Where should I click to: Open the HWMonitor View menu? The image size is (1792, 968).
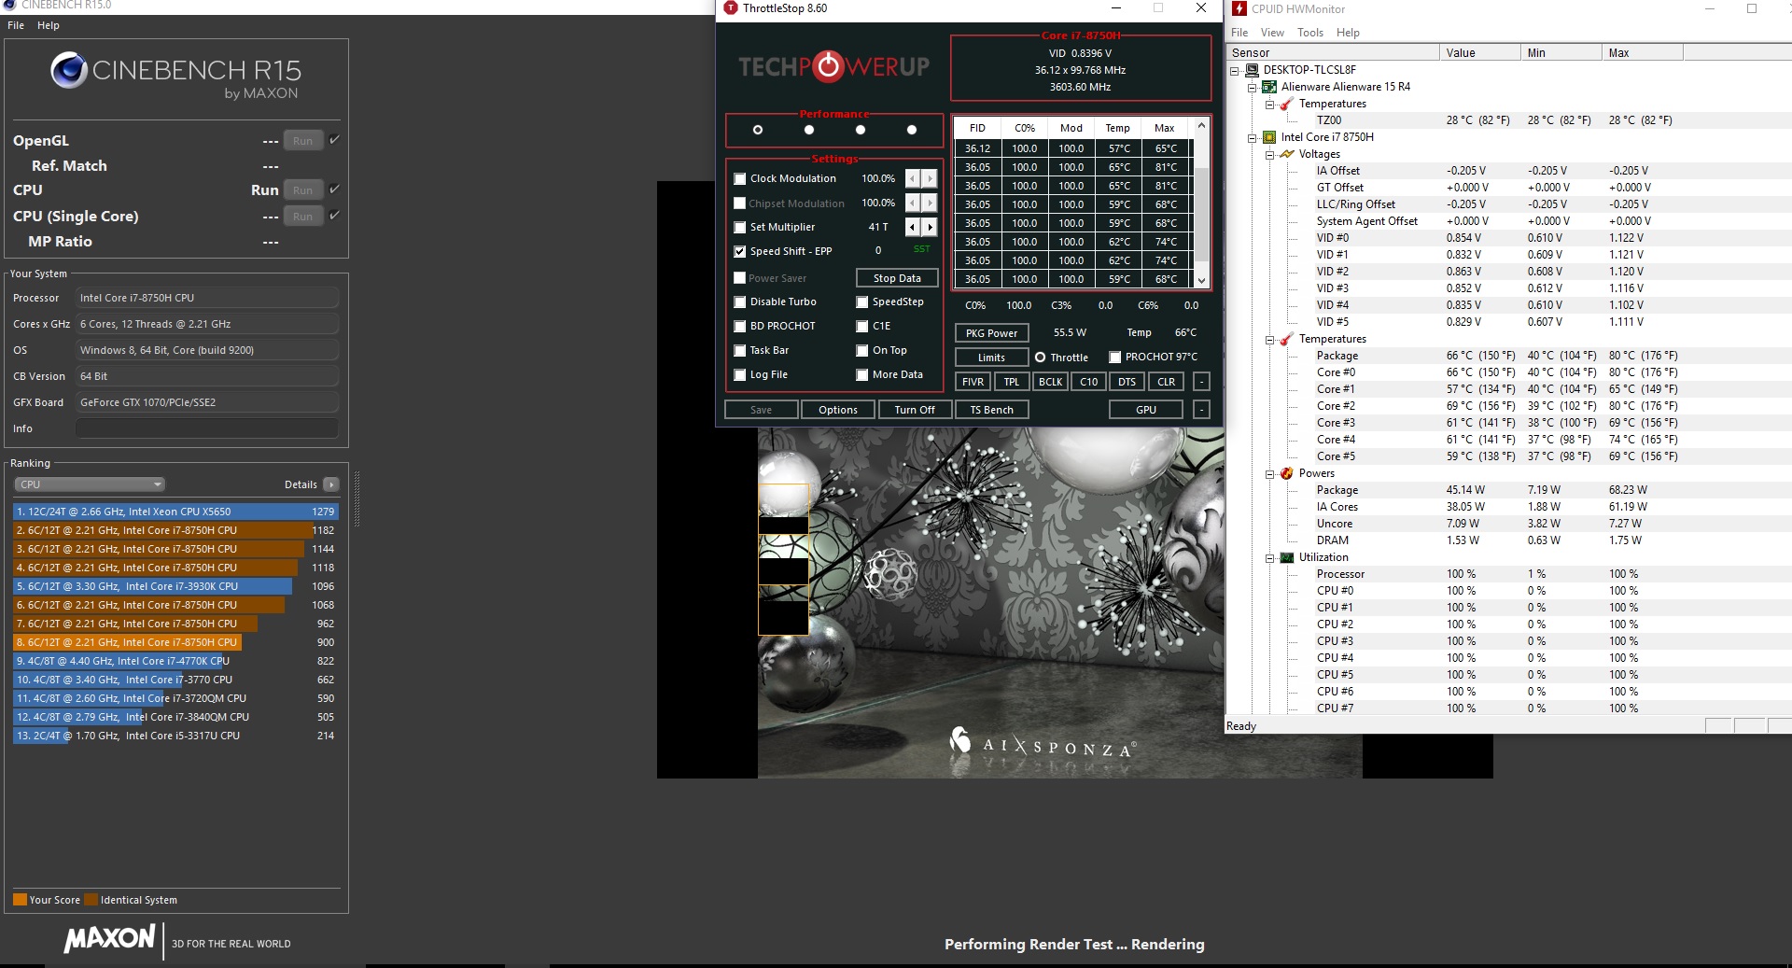point(1272,33)
